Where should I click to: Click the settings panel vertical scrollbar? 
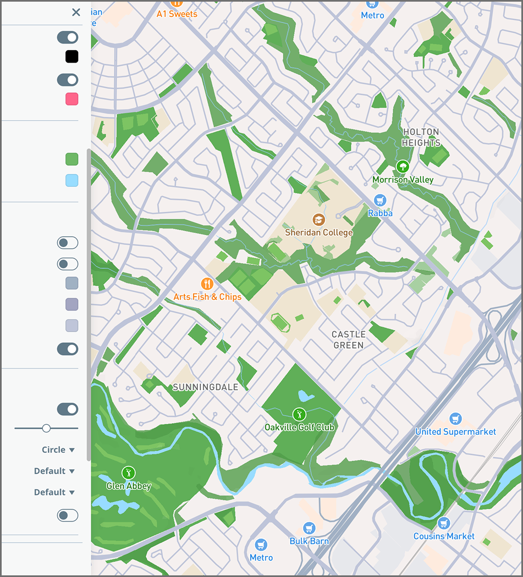tap(88, 302)
